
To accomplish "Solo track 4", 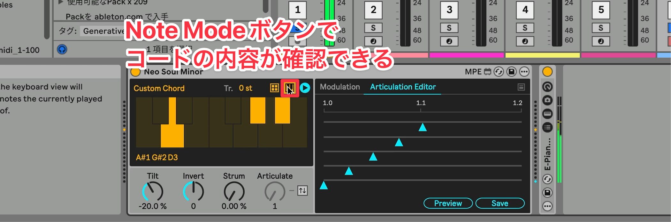I will (525, 28).
